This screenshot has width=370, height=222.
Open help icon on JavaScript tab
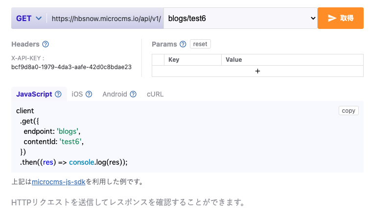pos(58,94)
